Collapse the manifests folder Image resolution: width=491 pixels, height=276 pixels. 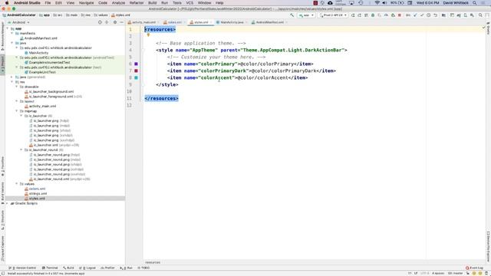tap(12, 33)
